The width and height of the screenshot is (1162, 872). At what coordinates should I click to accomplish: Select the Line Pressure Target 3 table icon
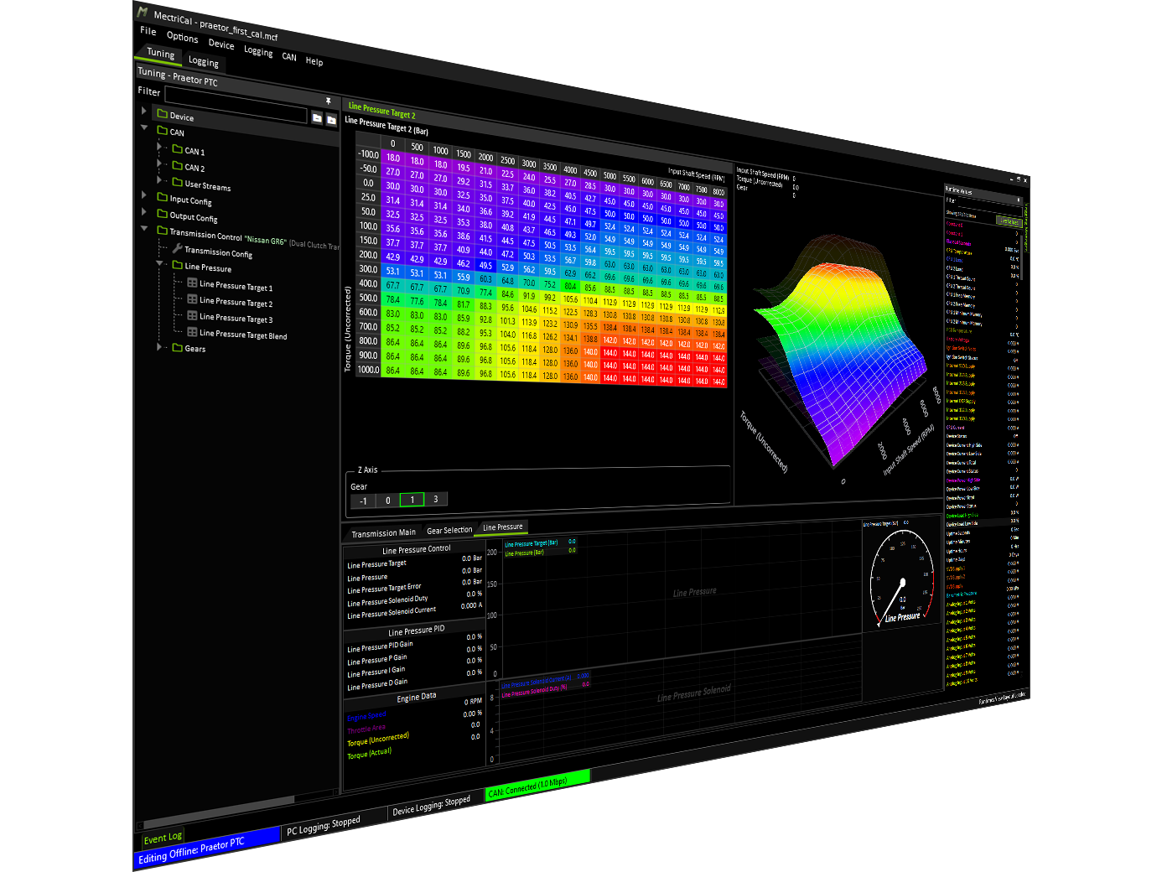[192, 316]
